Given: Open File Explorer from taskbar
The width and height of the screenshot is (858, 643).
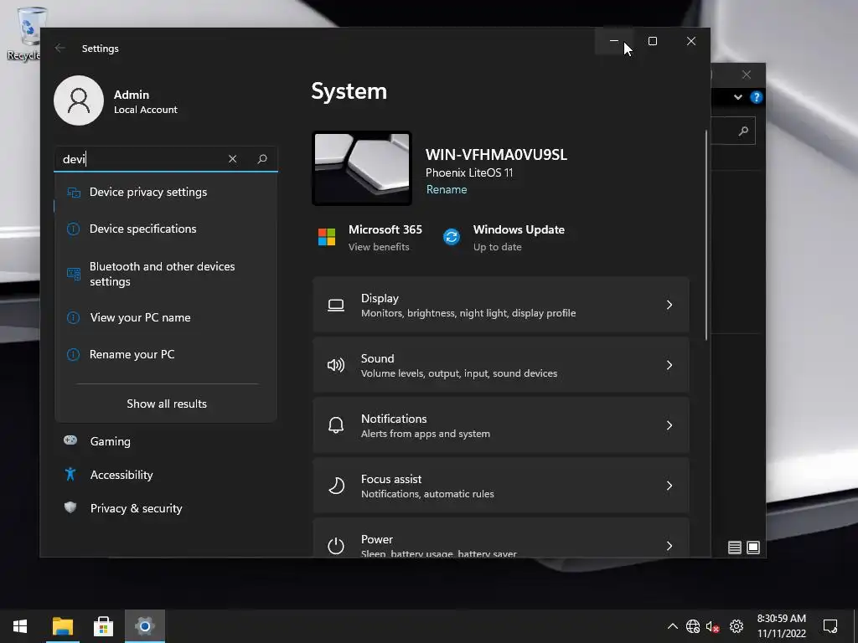Looking at the screenshot, I should (x=63, y=626).
